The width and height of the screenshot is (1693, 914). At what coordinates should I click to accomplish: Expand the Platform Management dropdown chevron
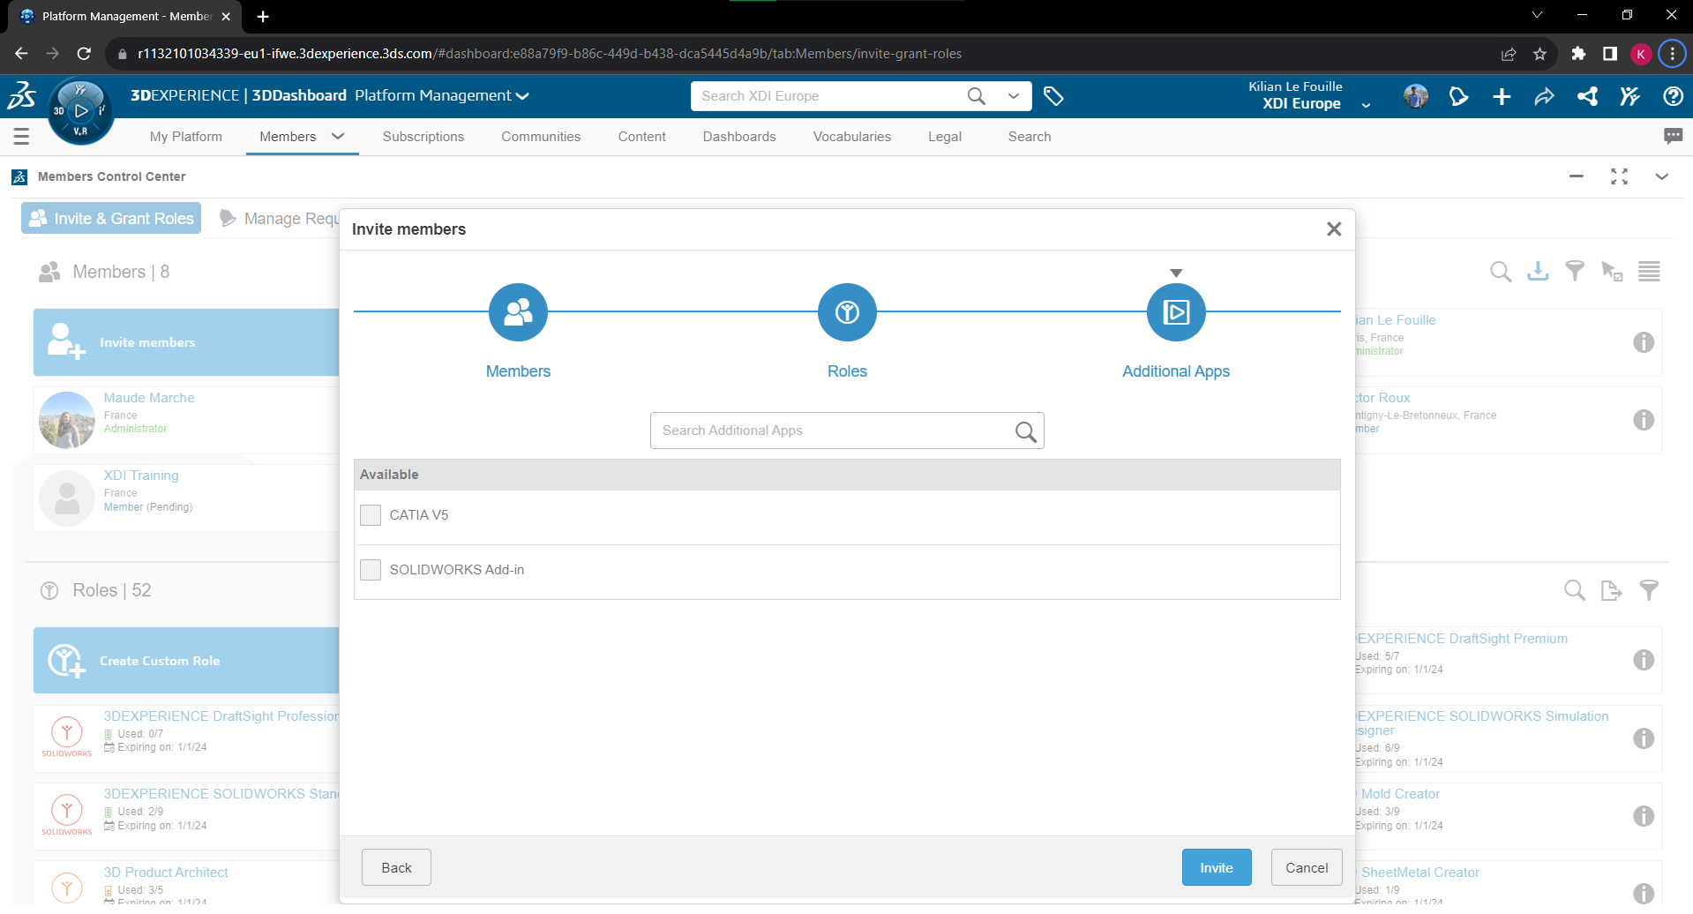pos(522,96)
